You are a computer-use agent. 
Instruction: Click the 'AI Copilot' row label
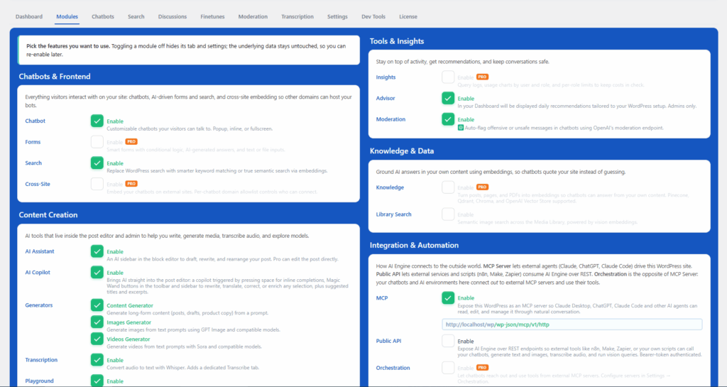tap(38, 272)
